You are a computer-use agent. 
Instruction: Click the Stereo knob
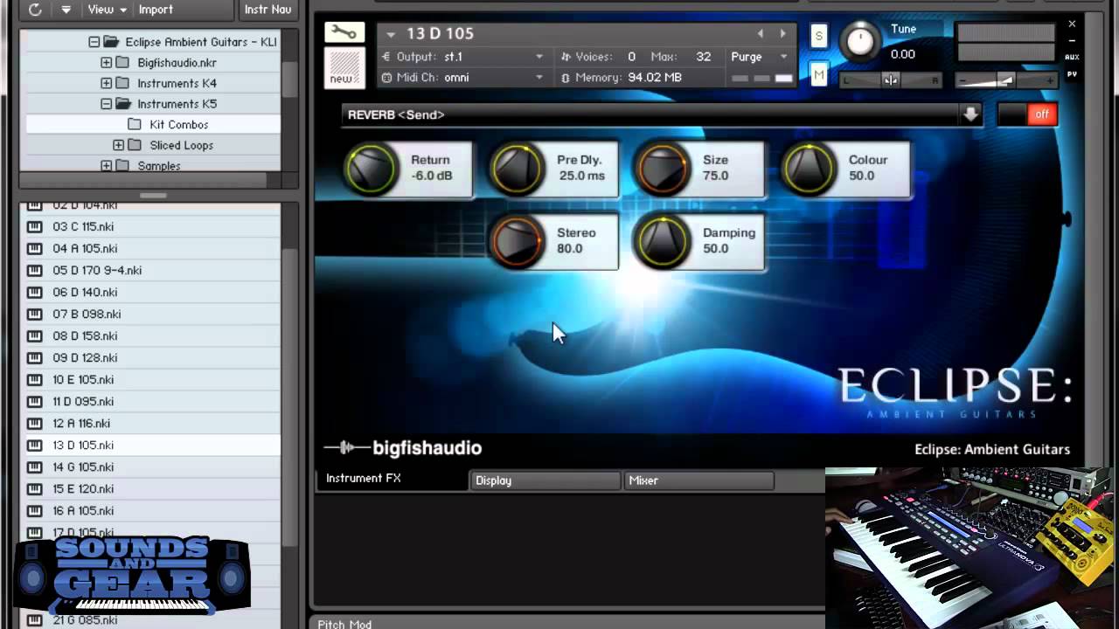(517, 242)
